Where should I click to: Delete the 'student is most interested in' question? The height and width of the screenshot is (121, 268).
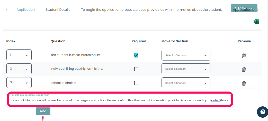pos(244,55)
